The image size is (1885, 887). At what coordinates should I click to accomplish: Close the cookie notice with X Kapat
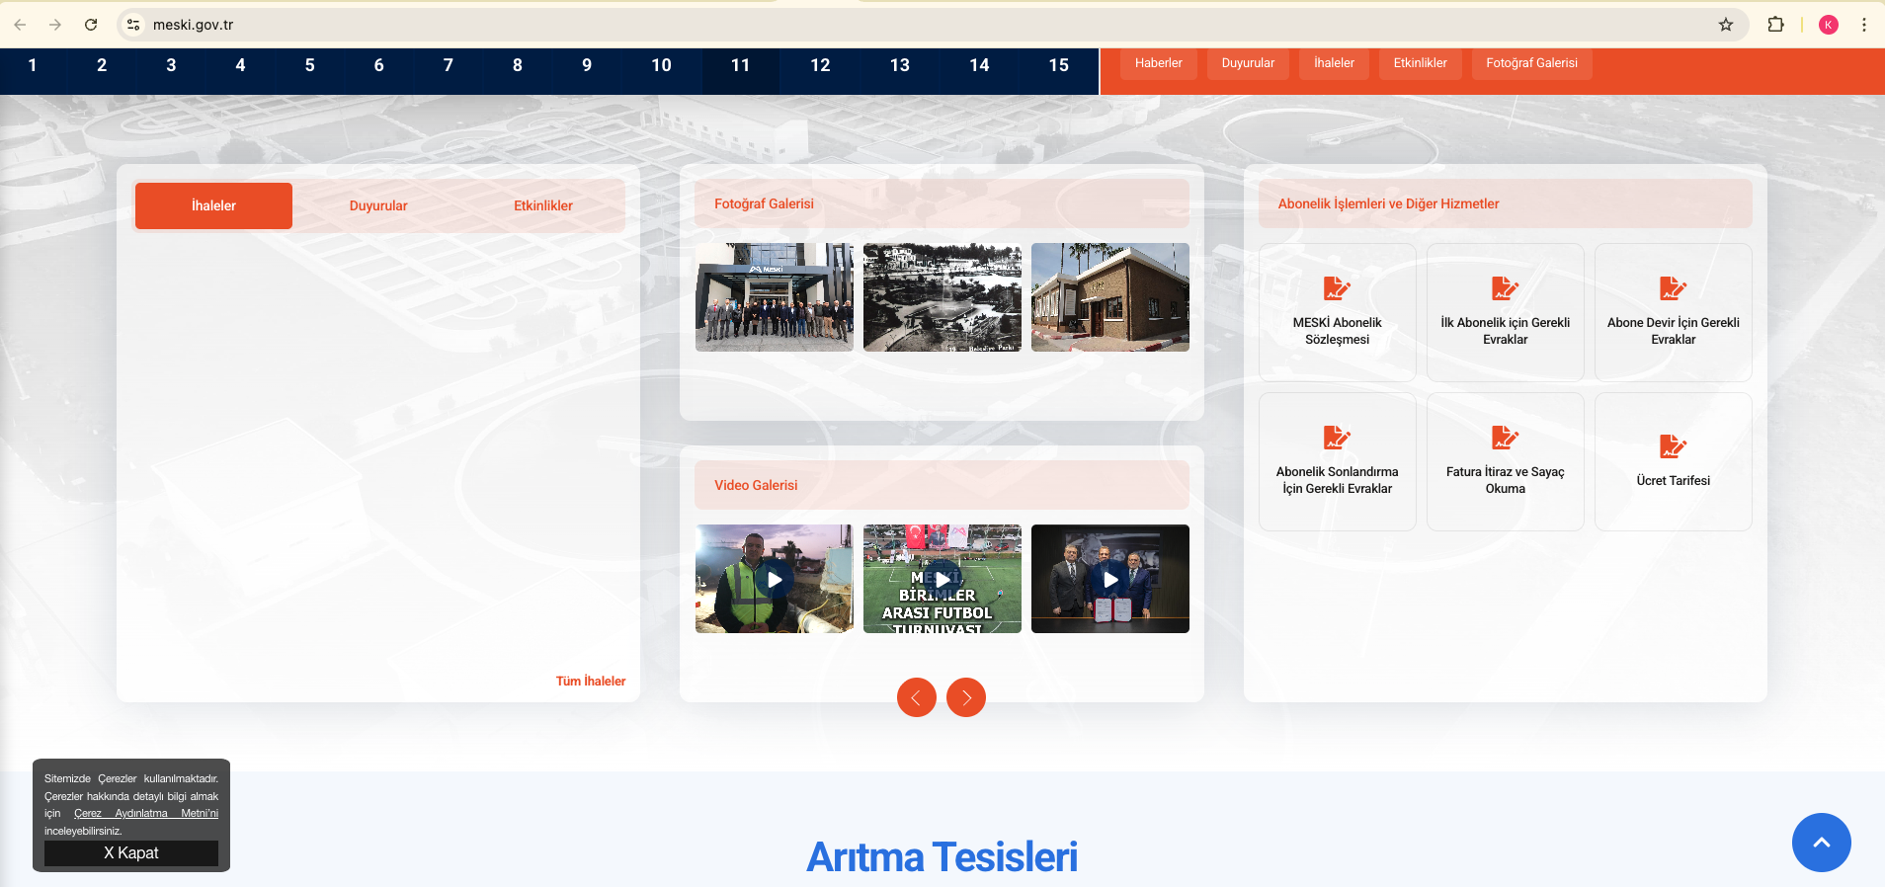[131, 852]
